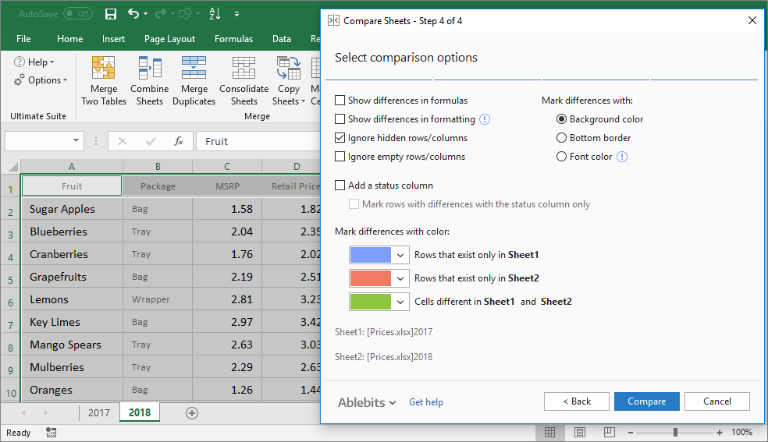Click the zoom slider handle
The height and width of the screenshot is (442, 768).
pyautogui.click(x=675, y=432)
